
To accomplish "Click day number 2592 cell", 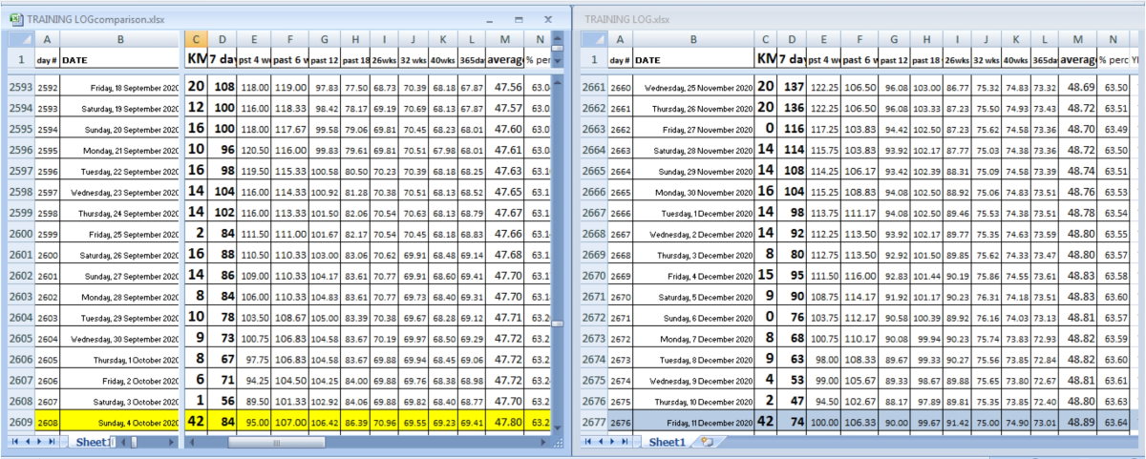I will coord(47,87).
